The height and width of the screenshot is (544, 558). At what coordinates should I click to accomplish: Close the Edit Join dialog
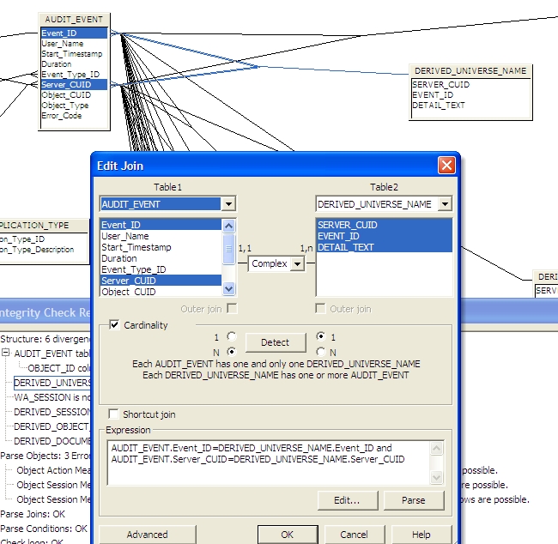pos(446,166)
